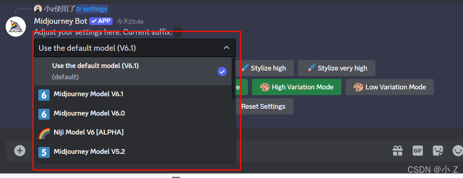
Task: Click the (default) subtitle text
Action: point(65,77)
